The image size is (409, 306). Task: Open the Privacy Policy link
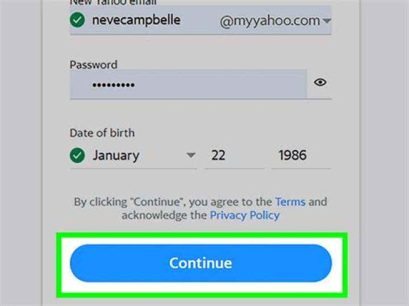pos(244,215)
